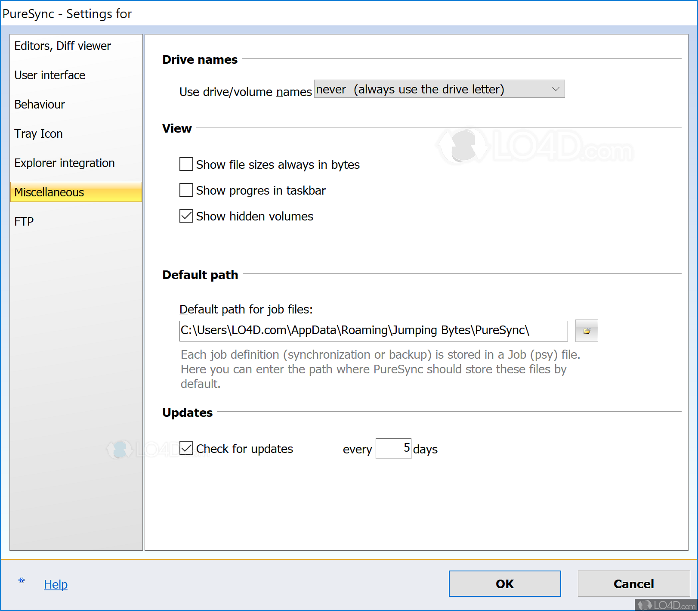Click the default path text field
Image resolution: width=698 pixels, height=611 pixels.
(373, 331)
